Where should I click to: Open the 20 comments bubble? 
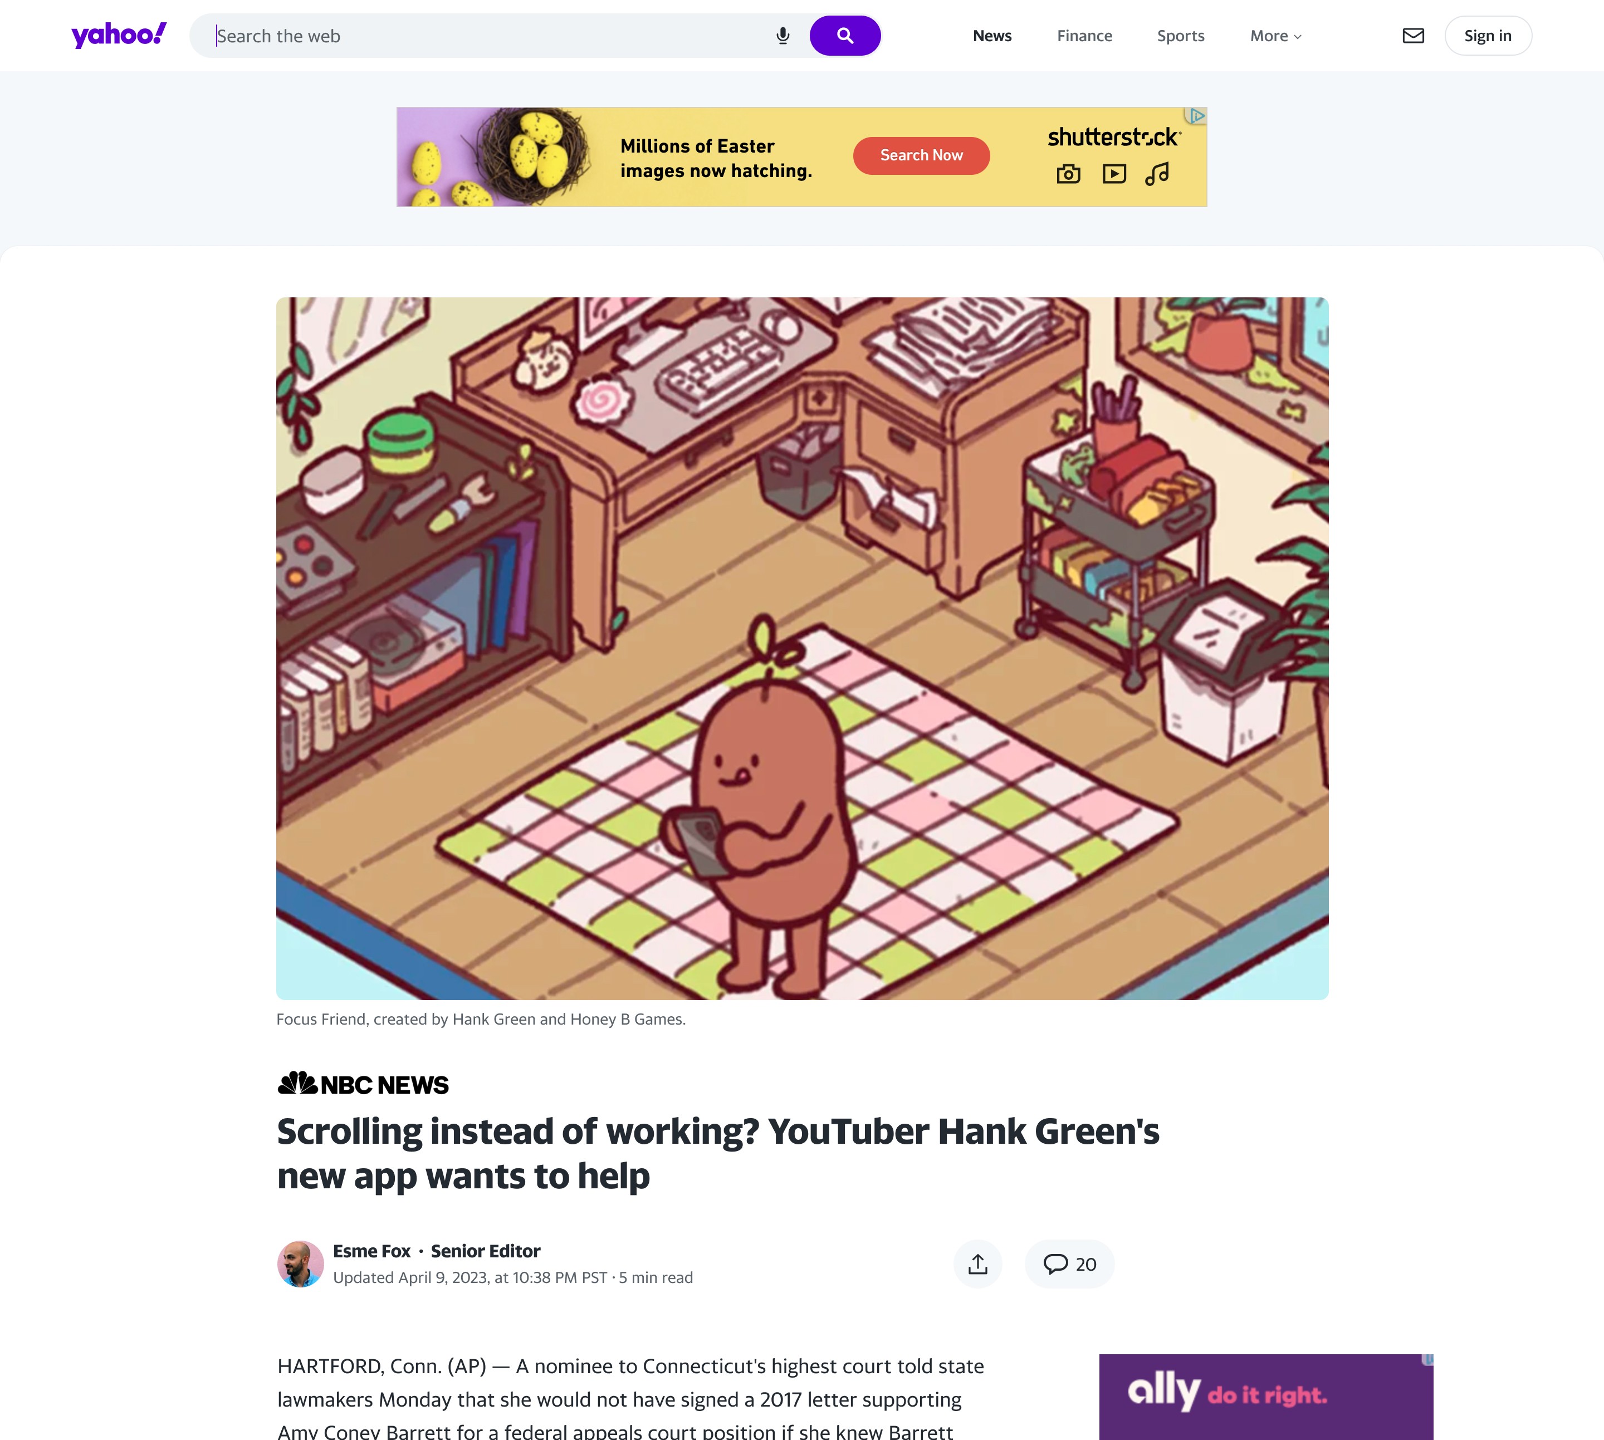pyautogui.click(x=1069, y=1263)
